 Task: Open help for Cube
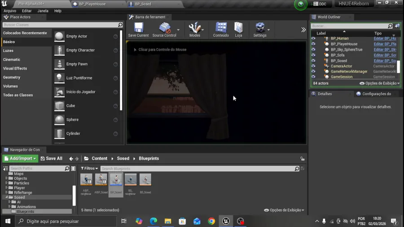click(115, 106)
